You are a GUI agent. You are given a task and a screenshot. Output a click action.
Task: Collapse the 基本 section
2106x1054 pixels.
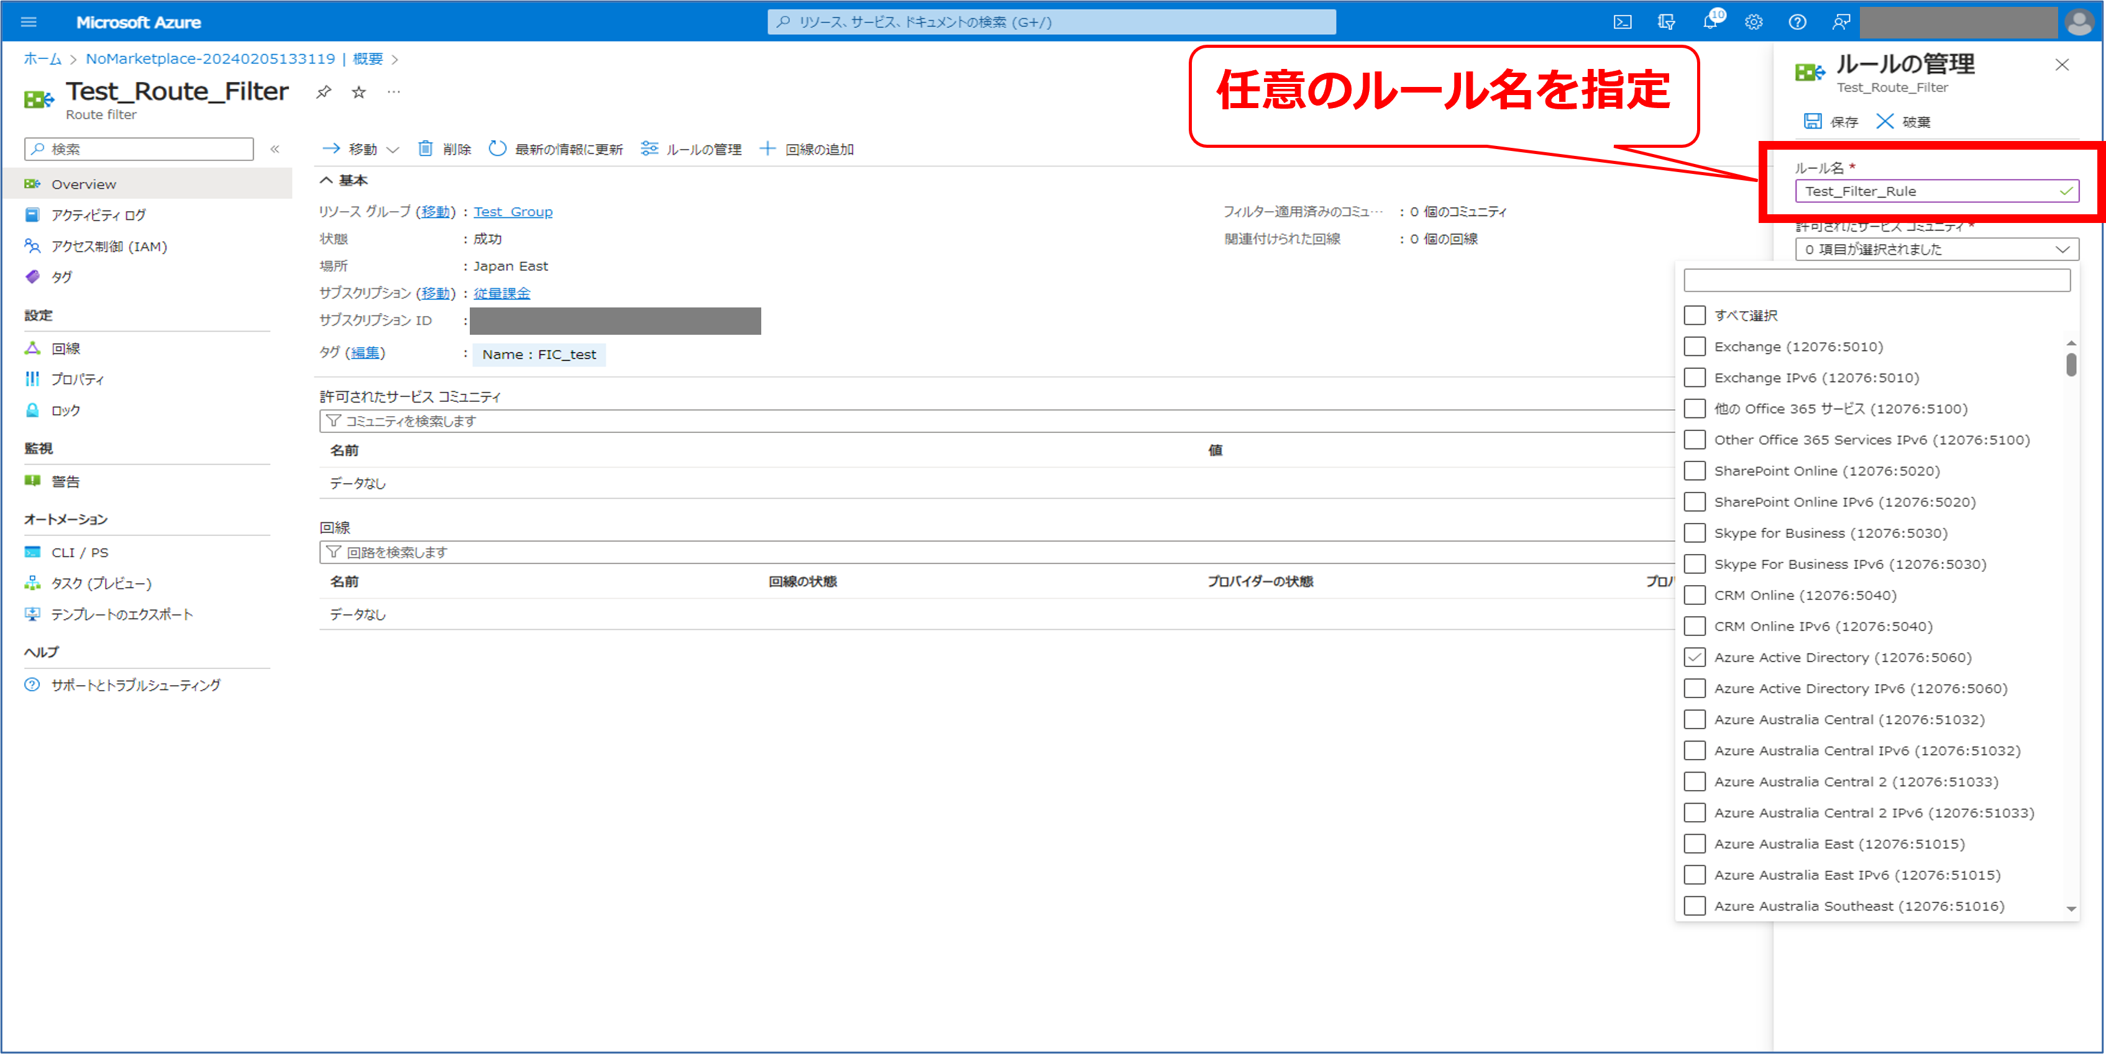tap(326, 179)
